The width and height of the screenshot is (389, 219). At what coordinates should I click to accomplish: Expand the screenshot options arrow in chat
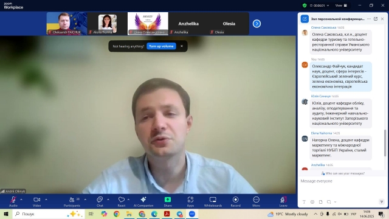335,202
